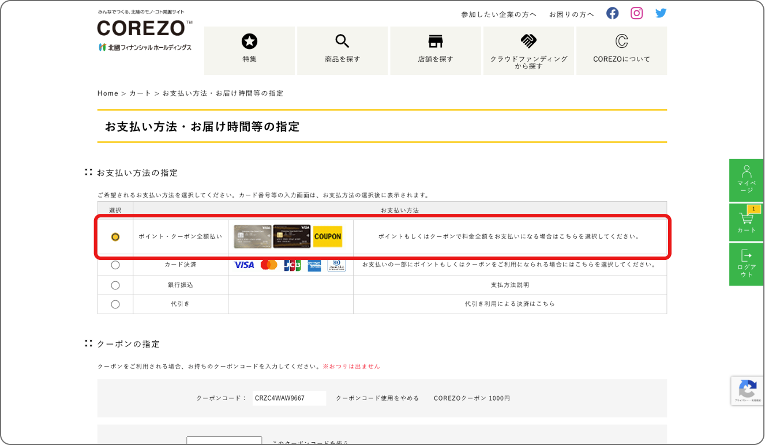Click the Diners Club logo

coord(336,266)
